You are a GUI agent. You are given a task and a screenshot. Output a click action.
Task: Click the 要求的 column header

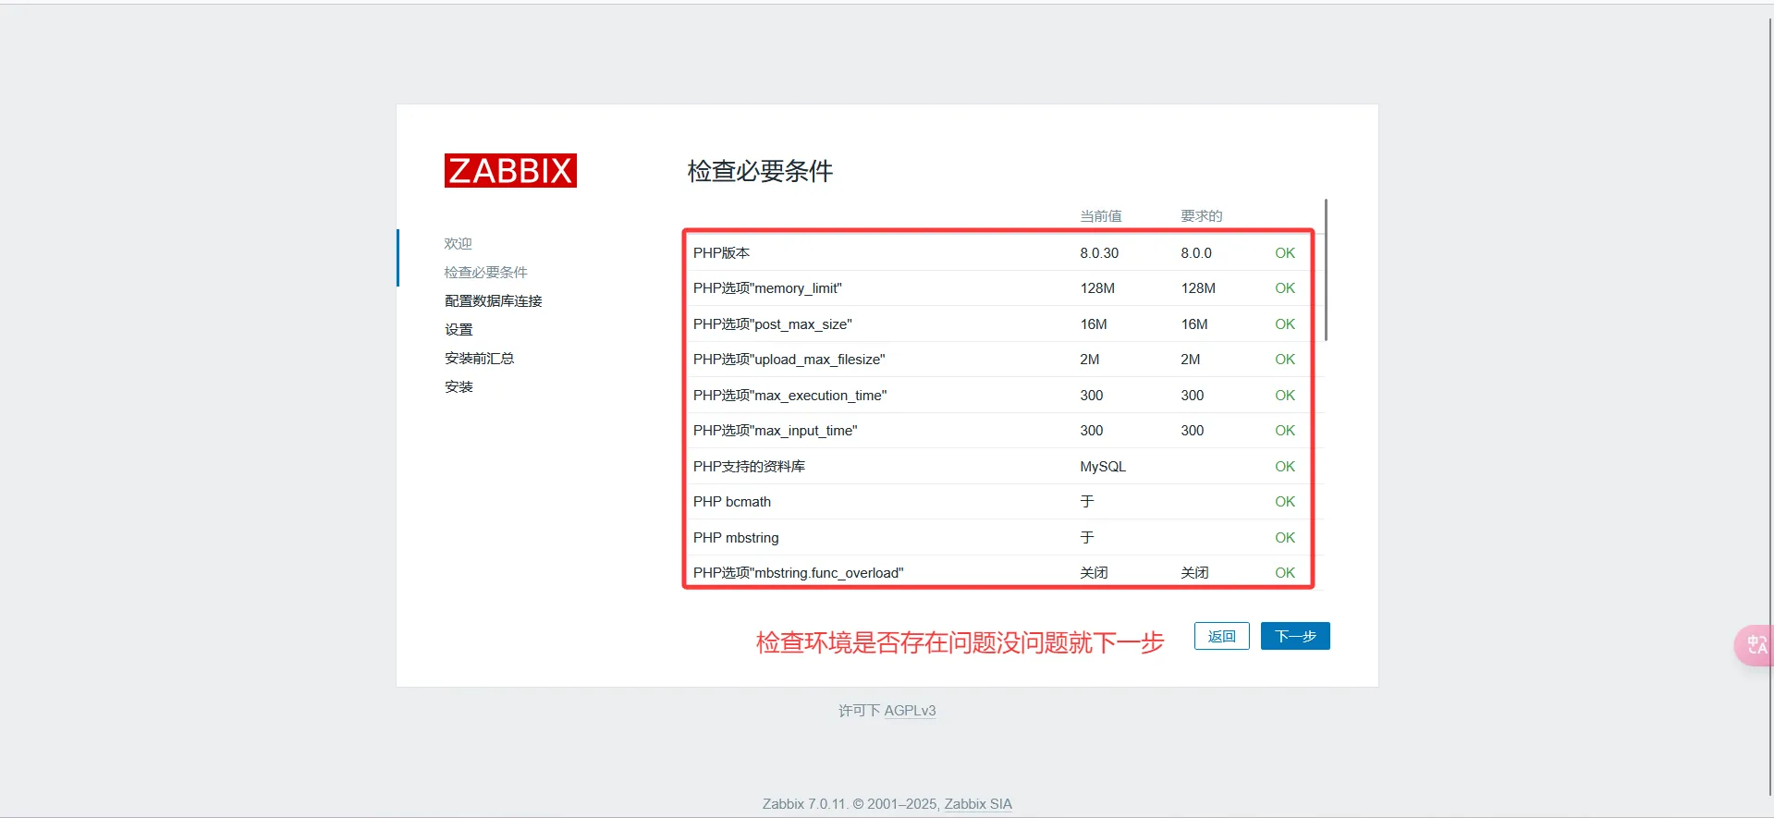point(1202,215)
